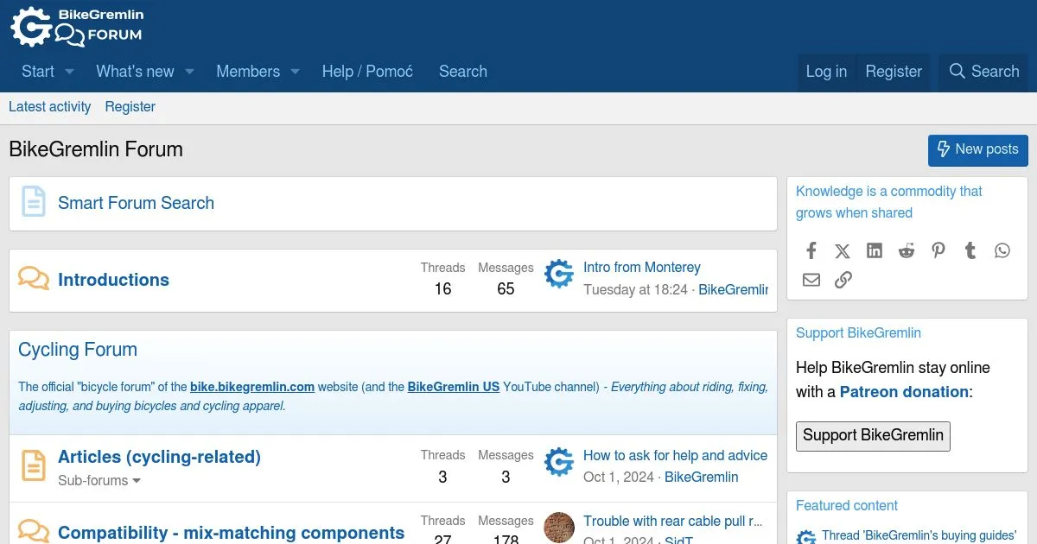
Task: Click the Introductions speech bubbles icon
Action: [34, 279]
